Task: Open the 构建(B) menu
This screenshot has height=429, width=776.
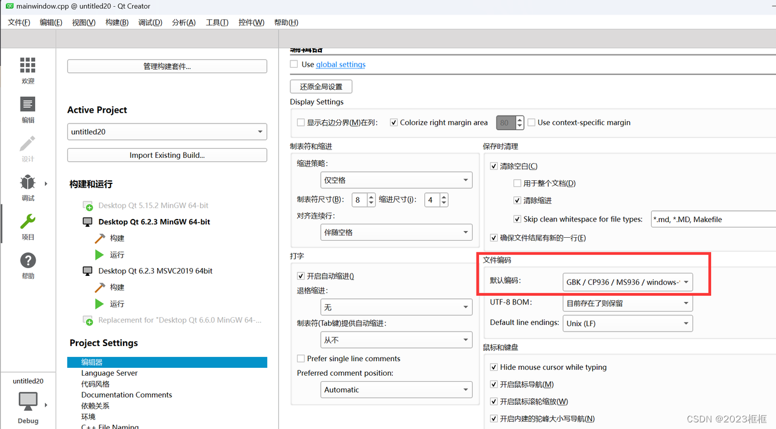Action: click(116, 22)
